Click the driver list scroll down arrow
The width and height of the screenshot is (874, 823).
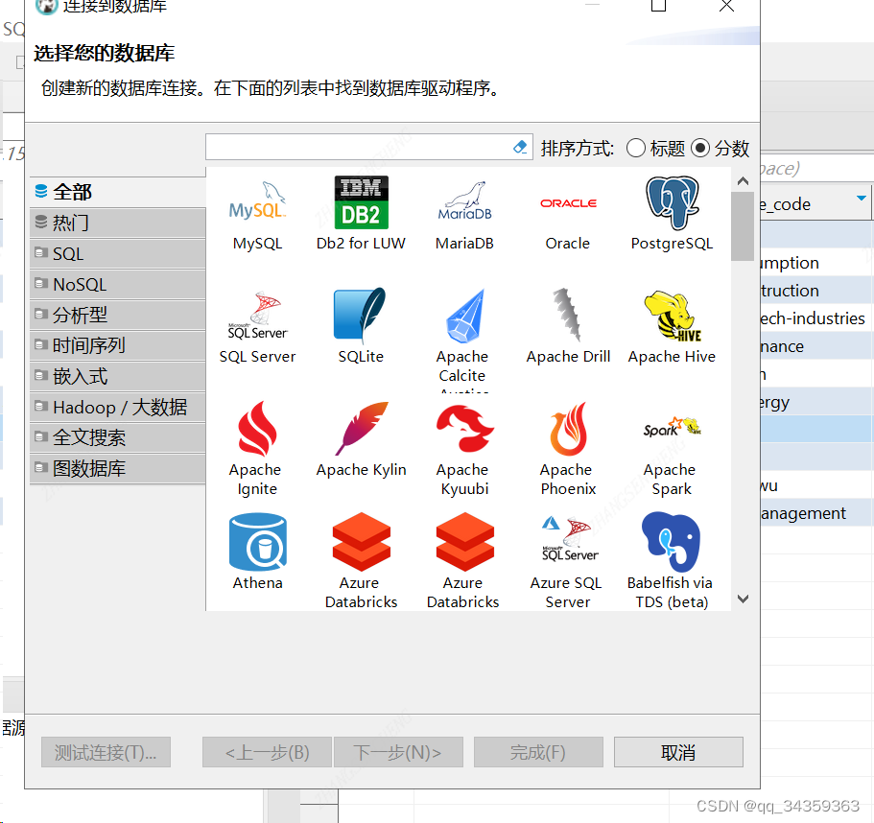[743, 599]
